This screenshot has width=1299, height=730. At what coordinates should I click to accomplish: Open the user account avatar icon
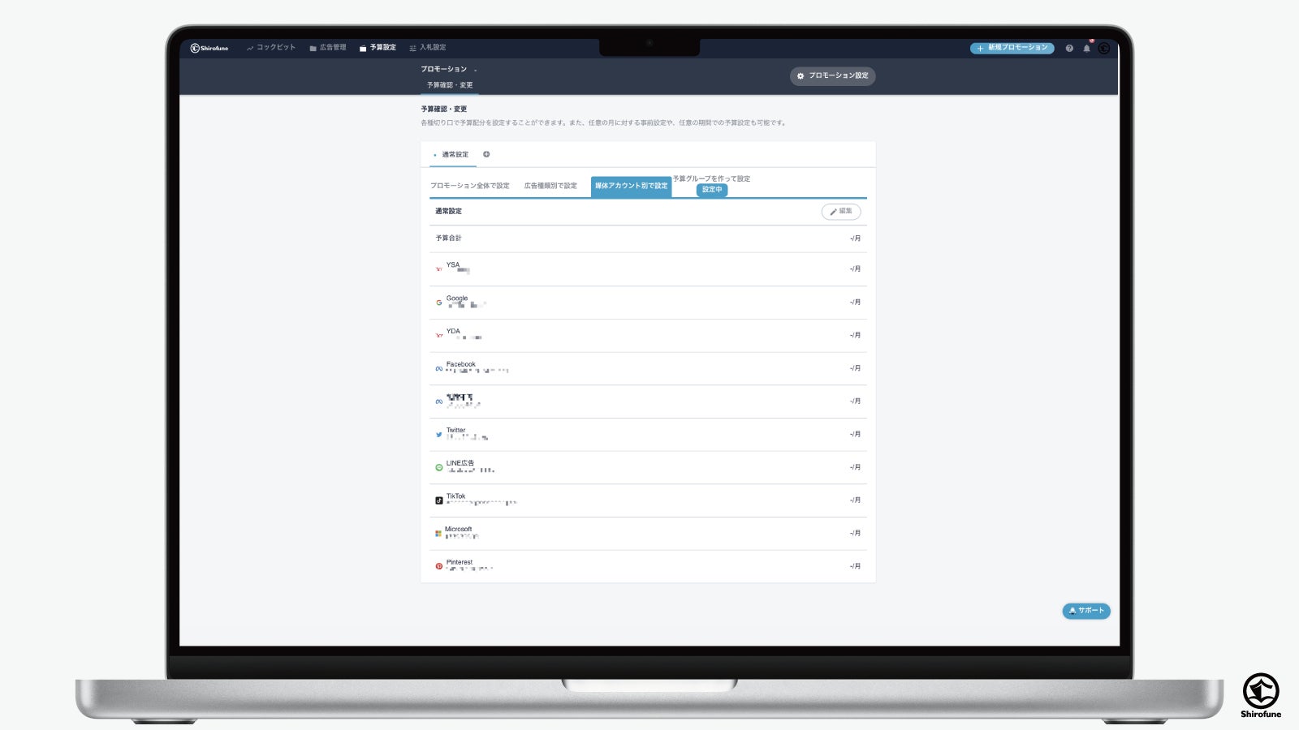point(1103,49)
